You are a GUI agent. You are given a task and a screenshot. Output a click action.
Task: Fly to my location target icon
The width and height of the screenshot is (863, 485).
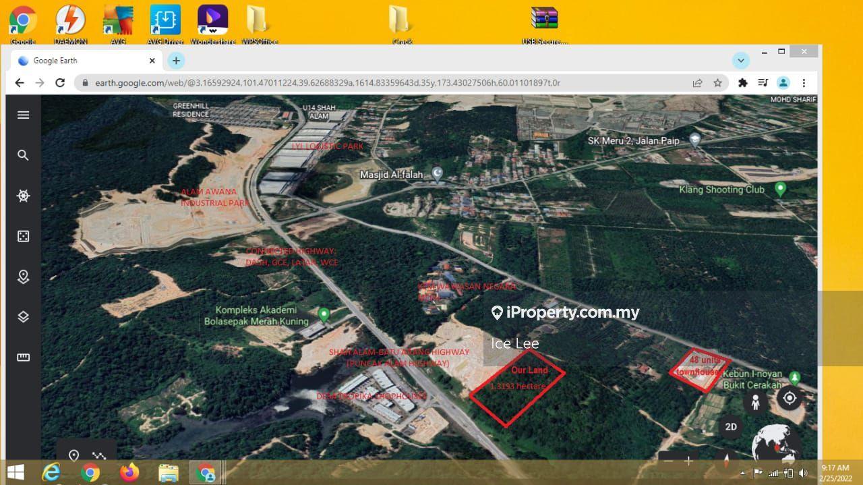point(789,398)
